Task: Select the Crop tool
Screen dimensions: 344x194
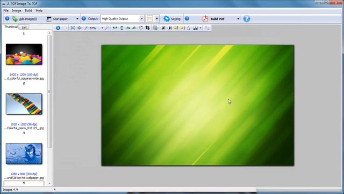Action: point(148,28)
